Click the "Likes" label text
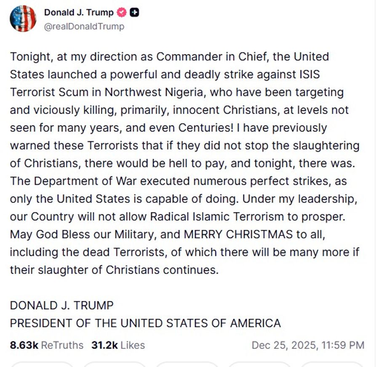This screenshot has width=379, height=367. click(132, 345)
